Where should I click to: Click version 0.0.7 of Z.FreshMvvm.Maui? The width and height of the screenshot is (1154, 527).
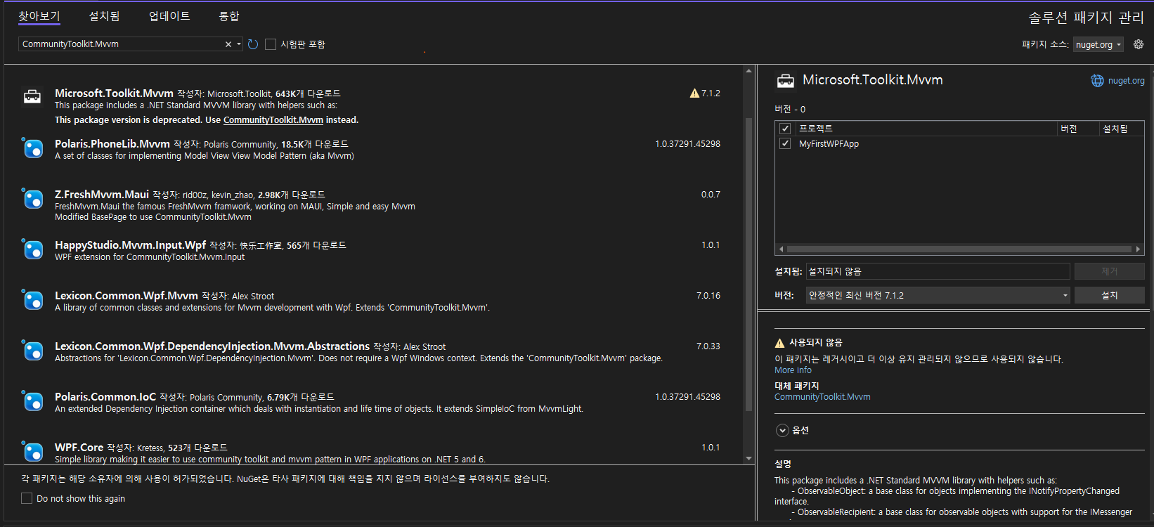(711, 195)
